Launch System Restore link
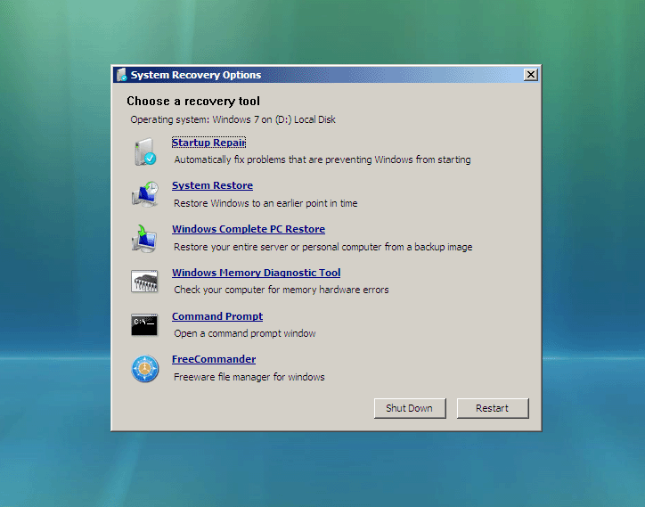645x507 pixels. coord(212,185)
